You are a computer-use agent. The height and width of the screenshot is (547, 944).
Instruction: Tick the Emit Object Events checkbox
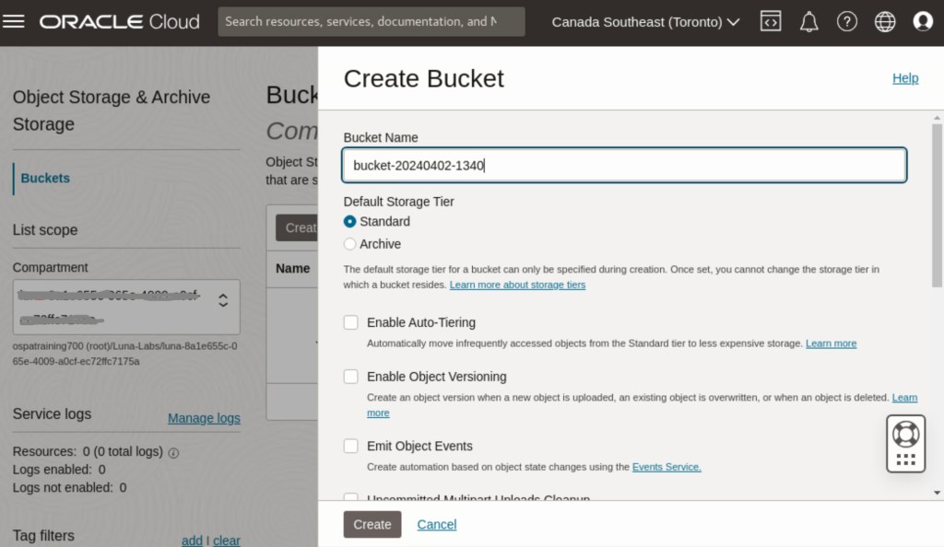(351, 446)
